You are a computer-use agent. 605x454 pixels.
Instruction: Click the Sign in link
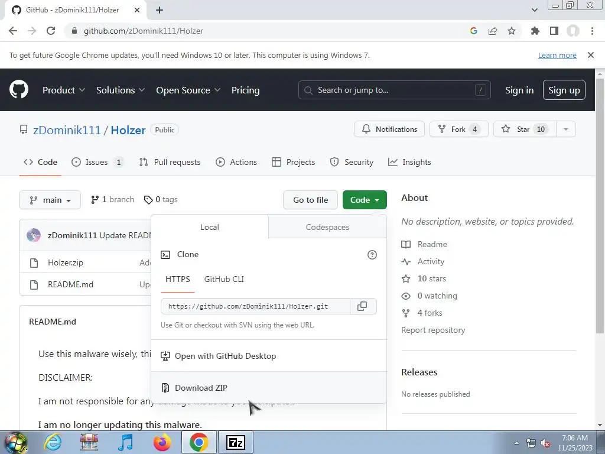pyautogui.click(x=519, y=90)
